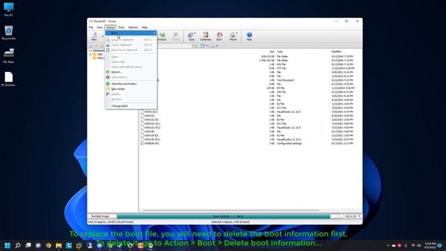Screen dimensions: 446x251
Task: Click the Extract toolbar icon
Action: click(162, 36)
